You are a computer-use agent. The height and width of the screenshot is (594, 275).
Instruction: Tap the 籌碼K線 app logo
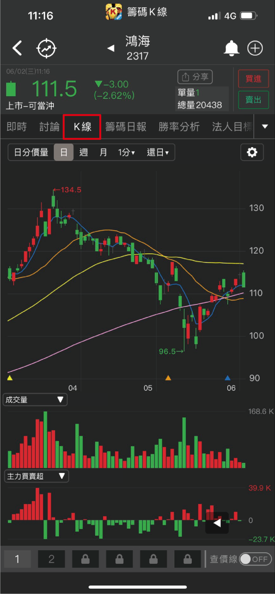(x=113, y=12)
